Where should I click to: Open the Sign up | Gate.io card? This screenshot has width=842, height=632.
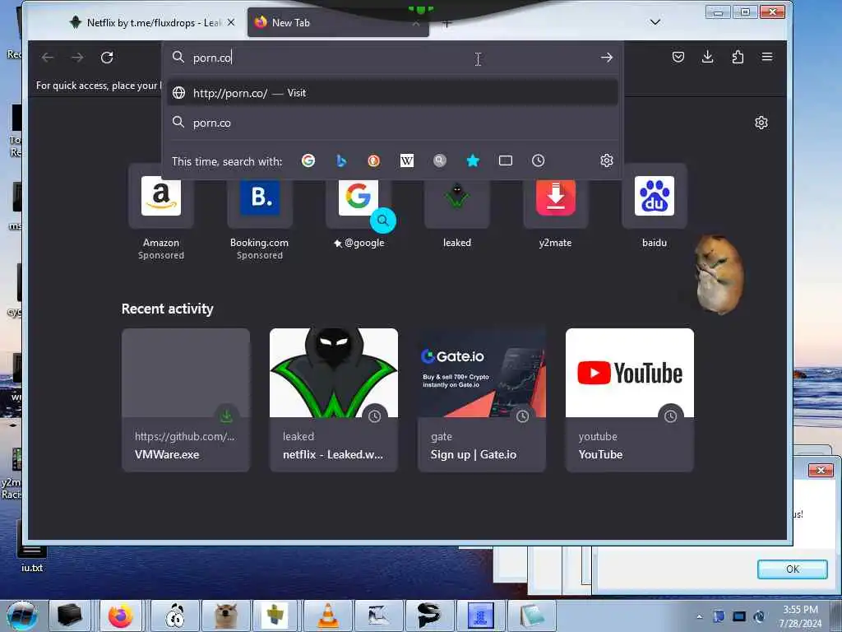482,401
